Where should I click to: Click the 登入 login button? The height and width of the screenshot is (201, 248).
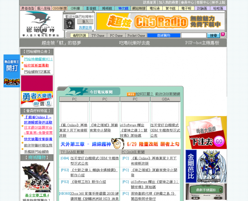point(85,22)
